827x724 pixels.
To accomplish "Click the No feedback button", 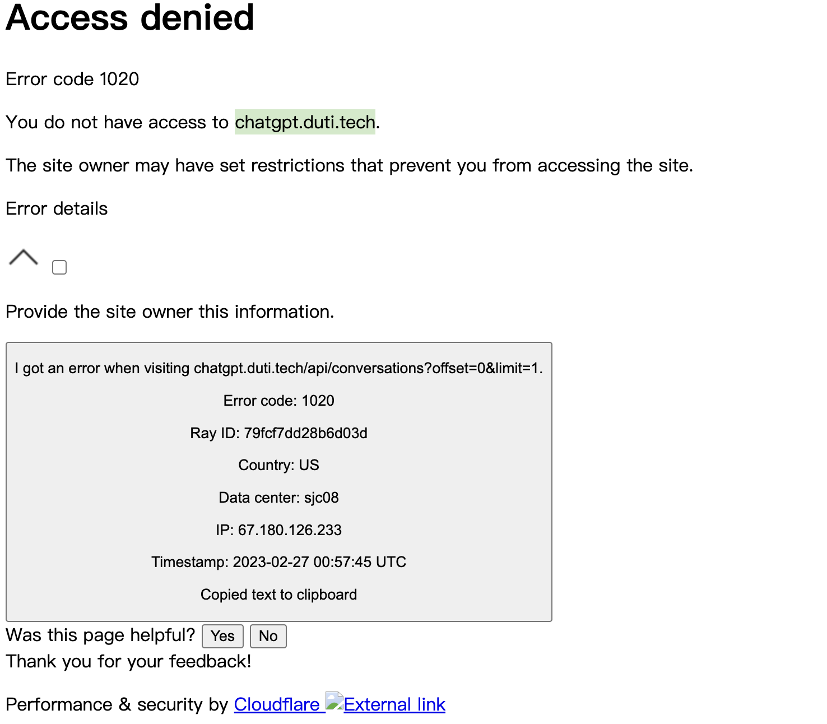I will [x=268, y=636].
